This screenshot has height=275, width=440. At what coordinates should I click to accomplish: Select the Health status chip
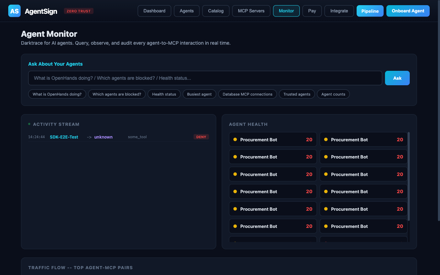[164, 94]
